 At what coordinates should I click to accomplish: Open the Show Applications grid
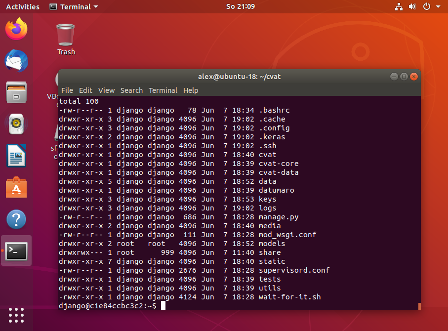click(16, 315)
